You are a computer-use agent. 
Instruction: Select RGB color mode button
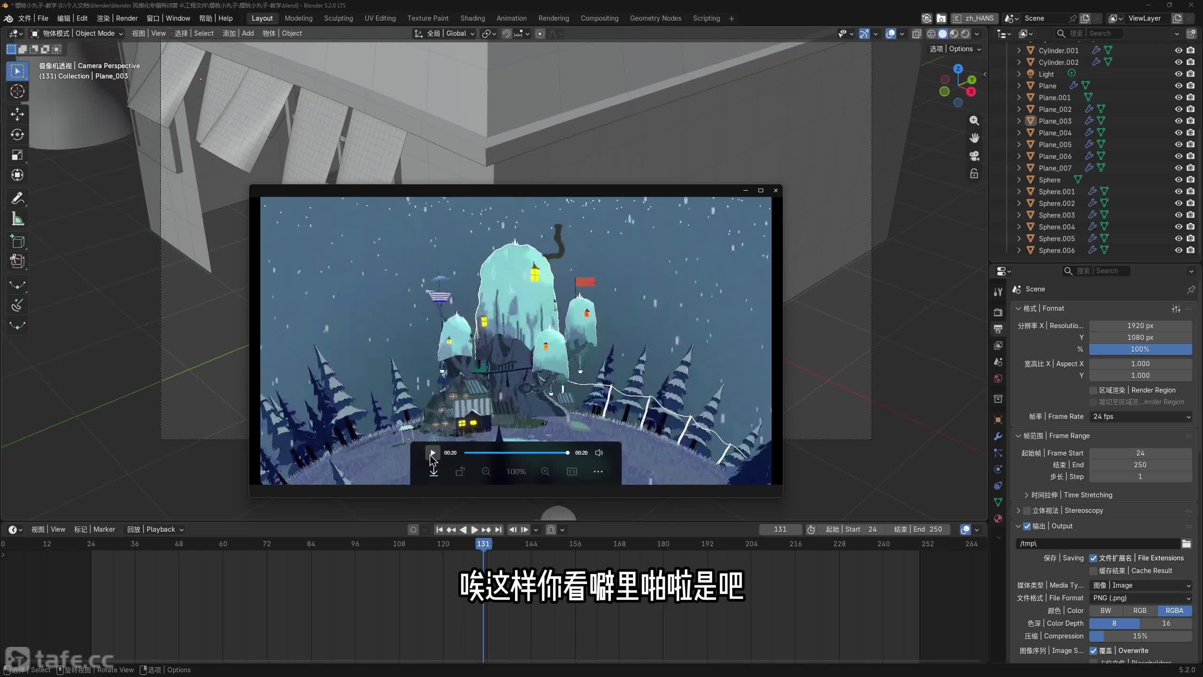pos(1140,611)
